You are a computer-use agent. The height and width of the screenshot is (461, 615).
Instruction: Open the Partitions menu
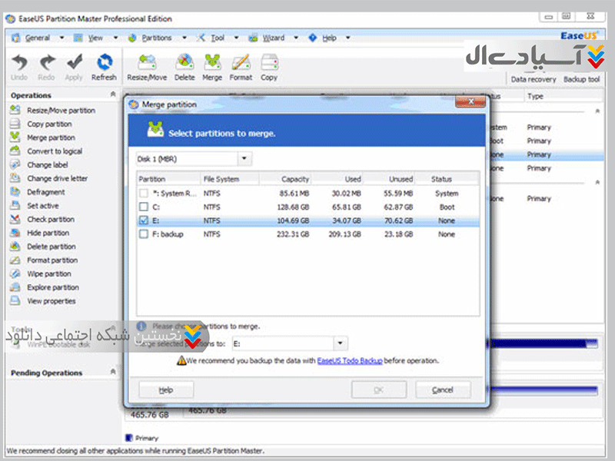coord(157,38)
